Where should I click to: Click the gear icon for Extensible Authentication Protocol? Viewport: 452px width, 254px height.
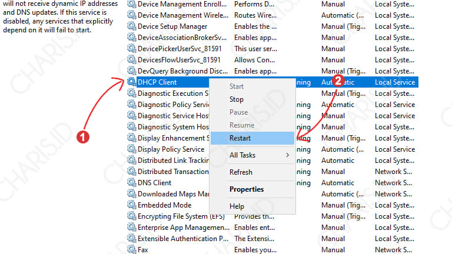(x=132, y=239)
